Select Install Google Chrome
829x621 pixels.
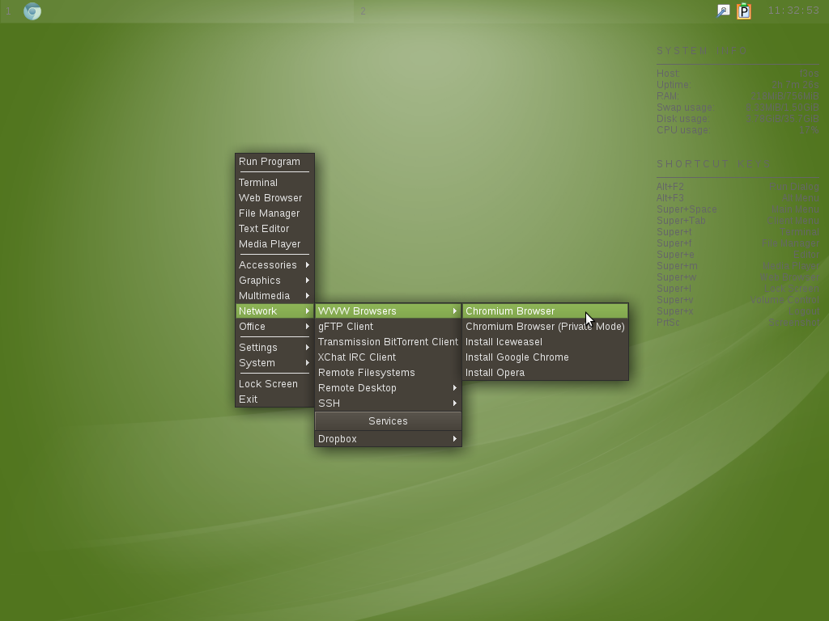coord(545,357)
